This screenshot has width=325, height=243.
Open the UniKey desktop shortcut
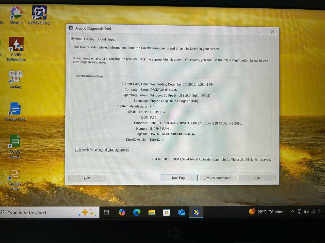(16, 77)
